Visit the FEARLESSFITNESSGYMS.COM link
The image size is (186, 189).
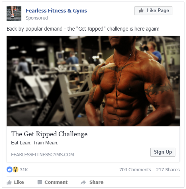(42, 155)
